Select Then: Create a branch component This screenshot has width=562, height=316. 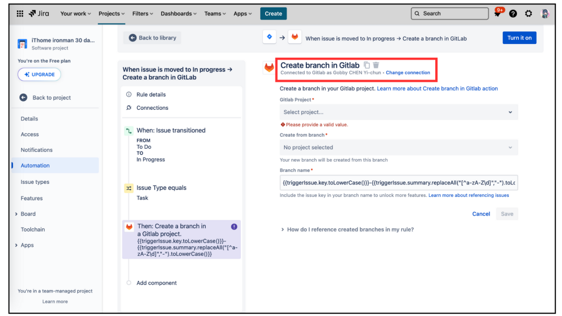click(181, 239)
